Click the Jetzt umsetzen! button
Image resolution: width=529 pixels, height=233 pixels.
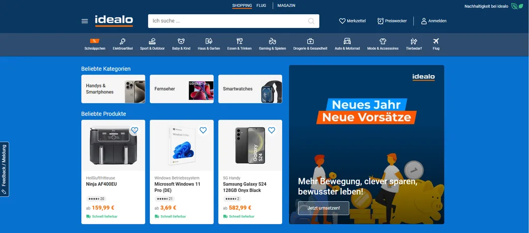coord(324,208)
